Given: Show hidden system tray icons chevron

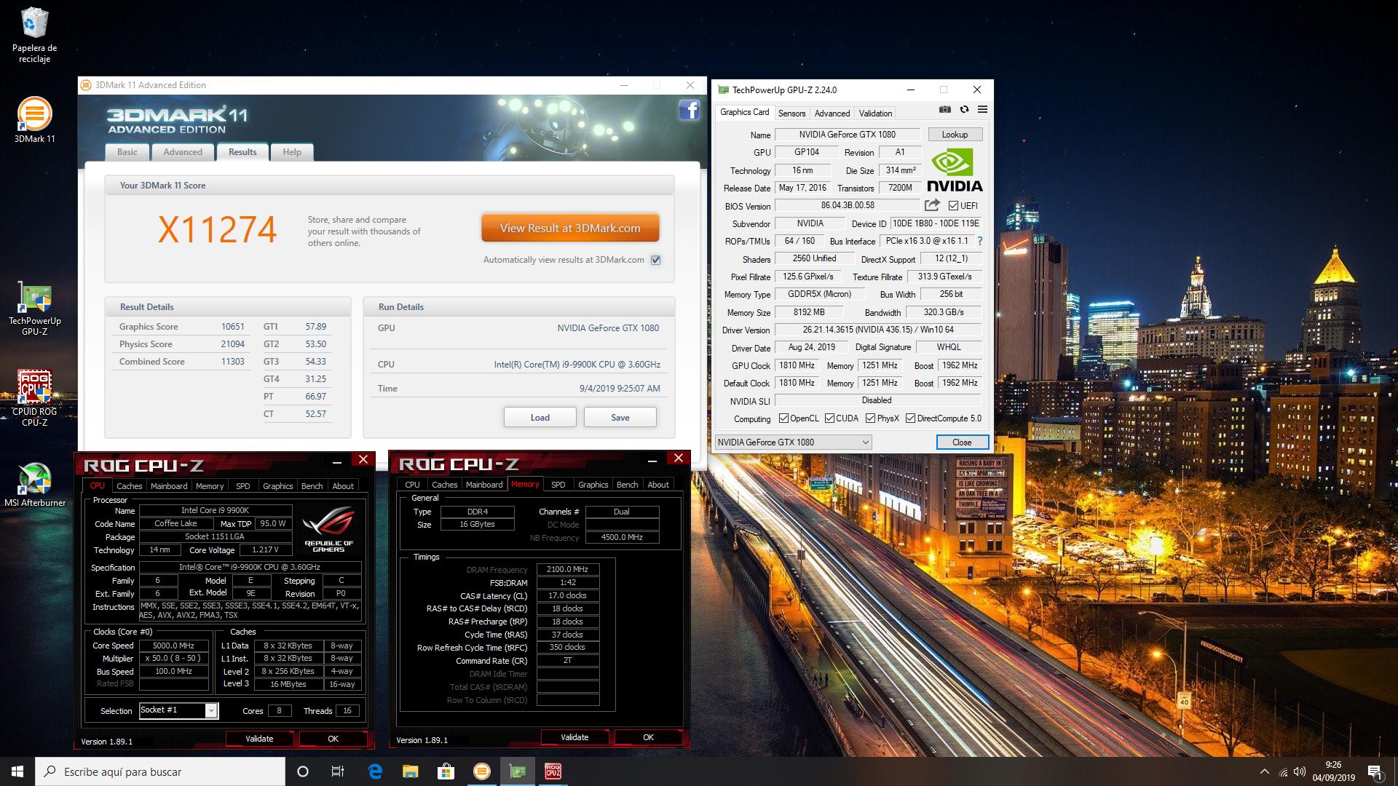Looking at the screenshot, I should point(1264,771).
